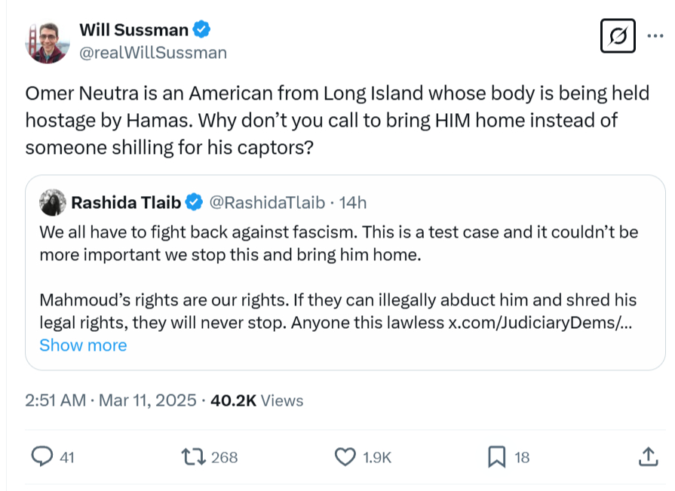This screenshot has height=491, width=675.
Task: Open the @realWillSussman handle link
Action: coord(152,52)
